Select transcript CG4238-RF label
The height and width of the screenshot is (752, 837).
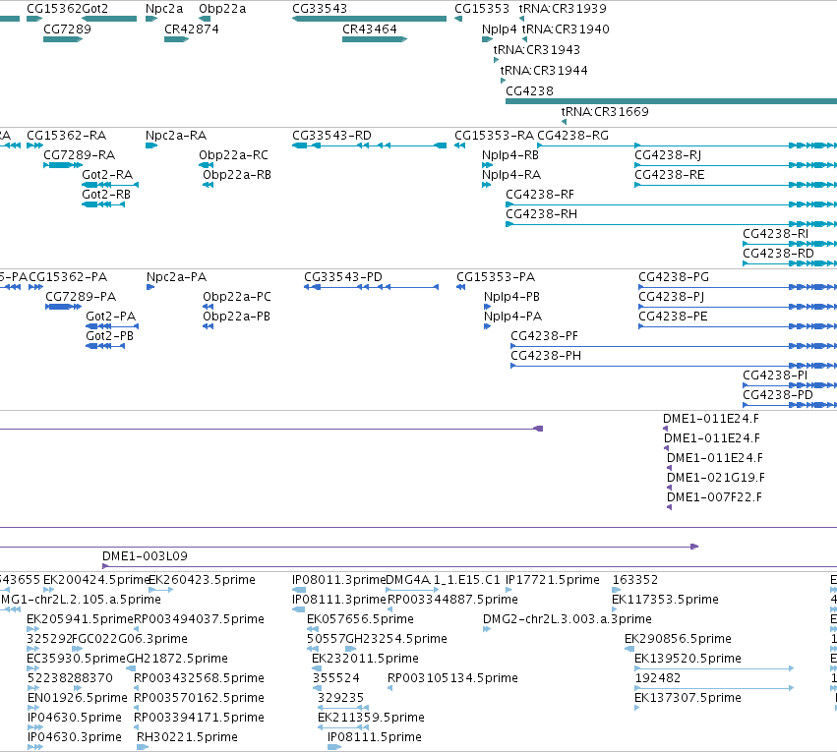tap(540, 195)
